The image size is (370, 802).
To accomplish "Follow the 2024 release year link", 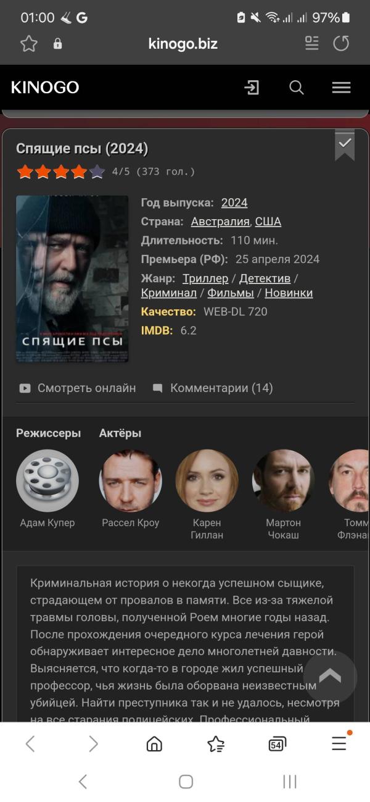I will [x=234, y=203].
